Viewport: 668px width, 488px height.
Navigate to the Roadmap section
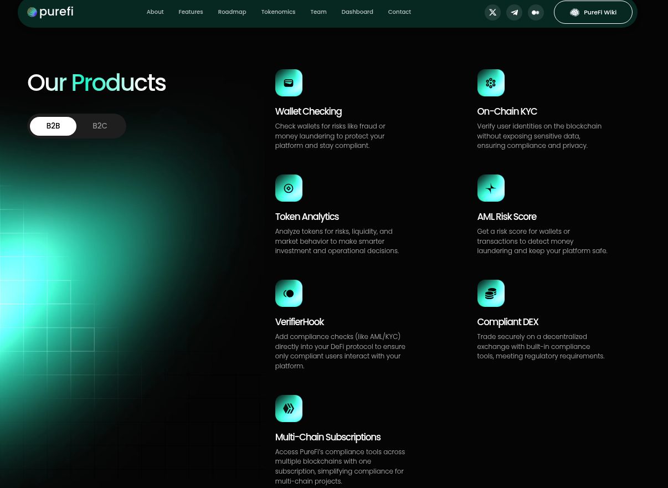232,12
